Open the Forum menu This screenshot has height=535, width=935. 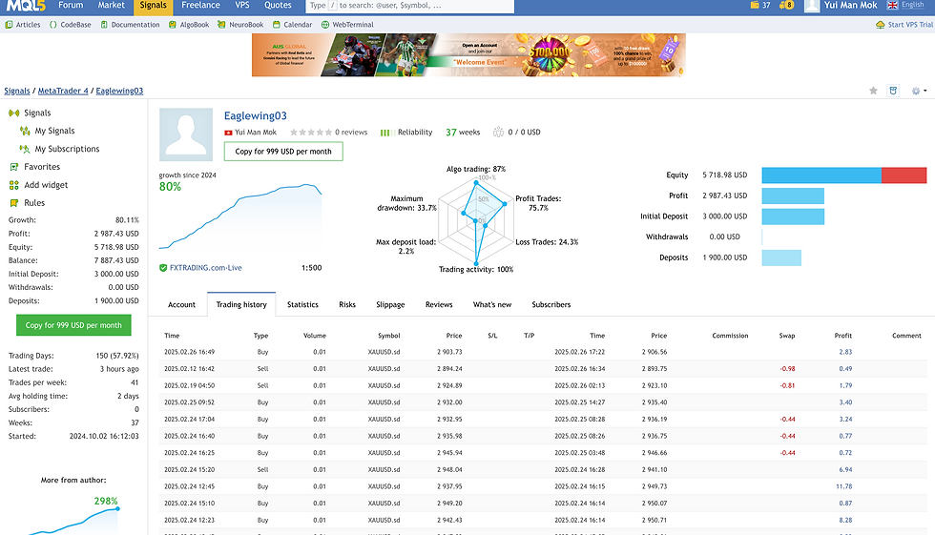point(71,6)
